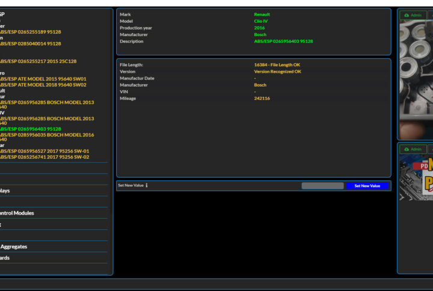Choose ABS/ESP 0265256741 2017 95256 SW-02
This screenshot has height=291, width=433.
click(x=44, y=157)
